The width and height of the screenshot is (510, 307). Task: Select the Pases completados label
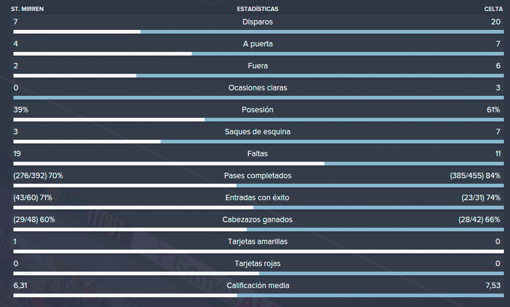coord(258,176)
